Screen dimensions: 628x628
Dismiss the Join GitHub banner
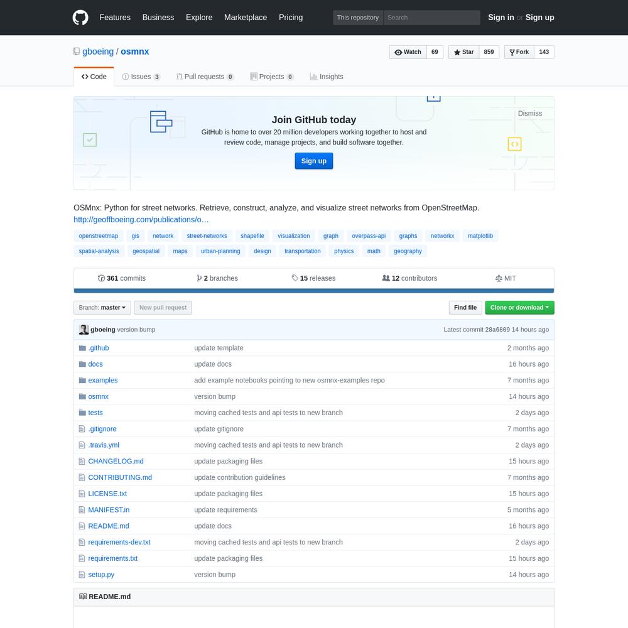point(530,114)
